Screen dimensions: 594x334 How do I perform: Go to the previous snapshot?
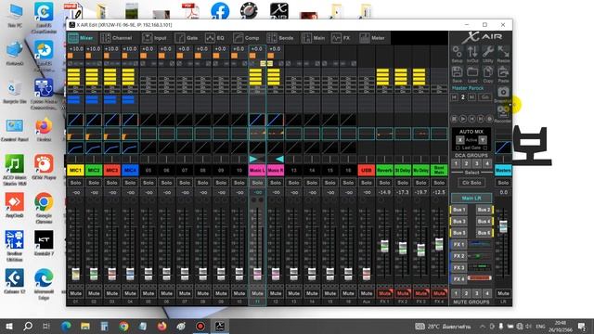click(x=454, y=97)
